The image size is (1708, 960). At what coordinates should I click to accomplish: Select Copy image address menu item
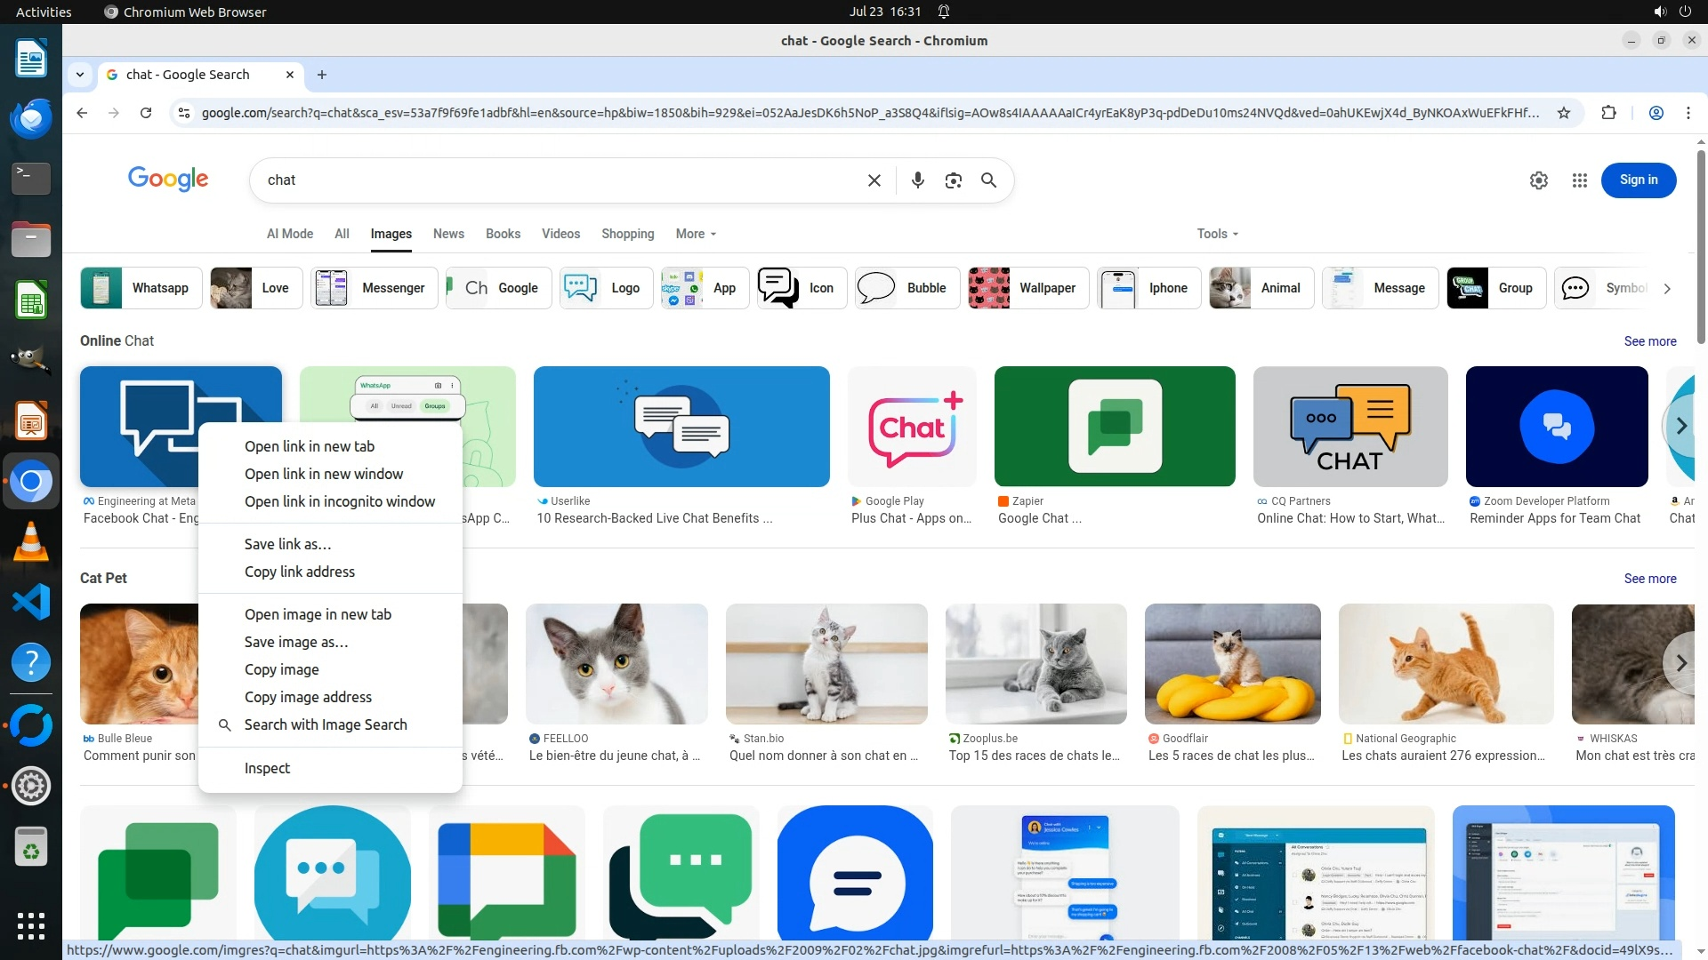pyautogui.click(x=308, y=697)
